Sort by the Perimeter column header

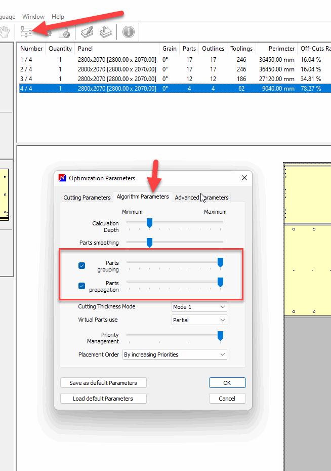[x=277, y=49]
